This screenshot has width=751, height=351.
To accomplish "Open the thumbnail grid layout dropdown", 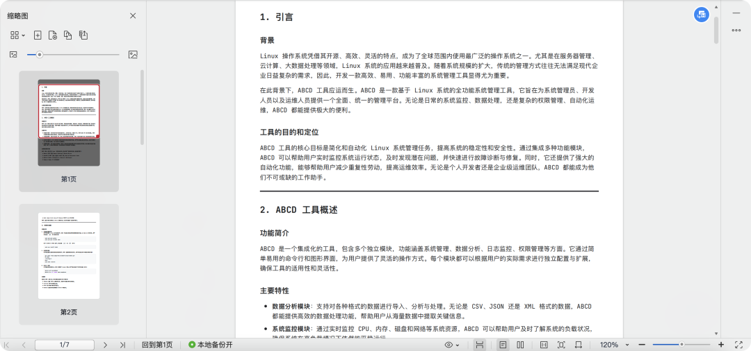I will point(17,35).
